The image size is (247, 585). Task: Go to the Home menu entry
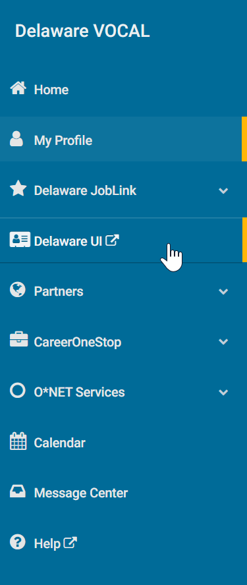coord(124,90)
